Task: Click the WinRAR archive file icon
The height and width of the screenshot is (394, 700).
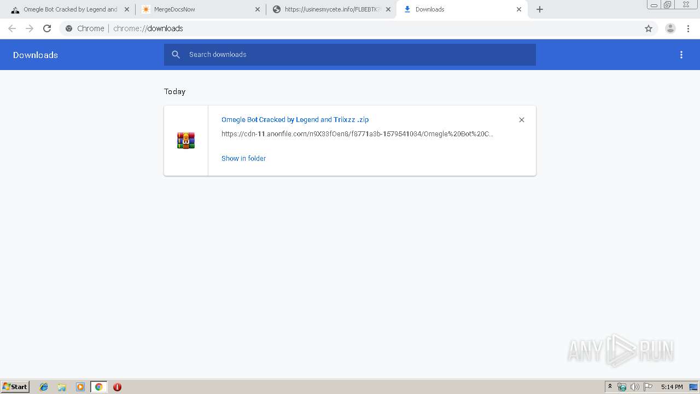Action: (186, 141)
